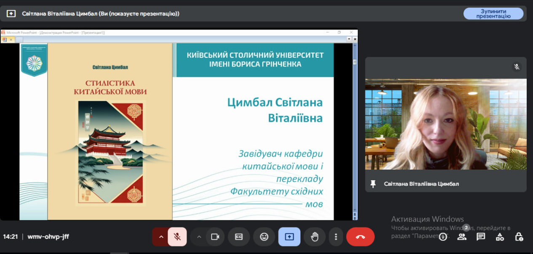Open closed captions in Google Meet
This screenshot has height=254, width=533.
point(239,237)
